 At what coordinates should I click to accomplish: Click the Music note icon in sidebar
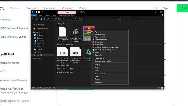pos(35,47)
